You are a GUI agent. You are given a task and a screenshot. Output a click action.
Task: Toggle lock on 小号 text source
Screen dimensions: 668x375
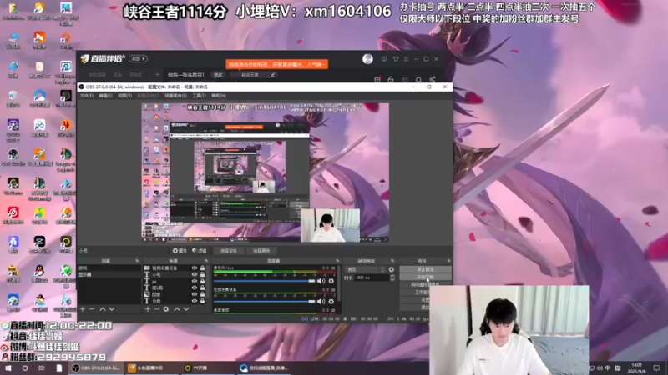click(202, 275)
